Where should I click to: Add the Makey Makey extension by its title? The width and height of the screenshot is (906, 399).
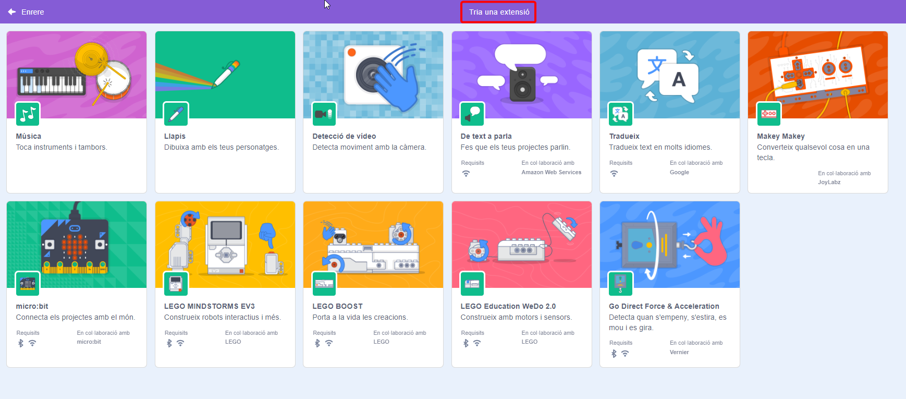[780, 136]
